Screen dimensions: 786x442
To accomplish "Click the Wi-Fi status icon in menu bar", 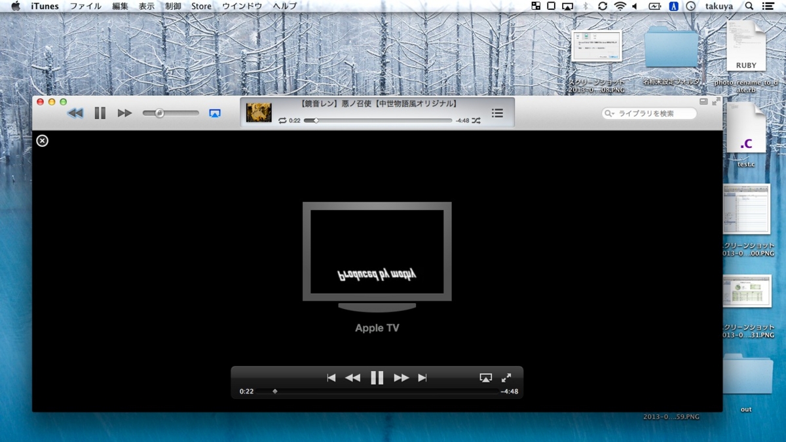I will click(x=620, y=6).
